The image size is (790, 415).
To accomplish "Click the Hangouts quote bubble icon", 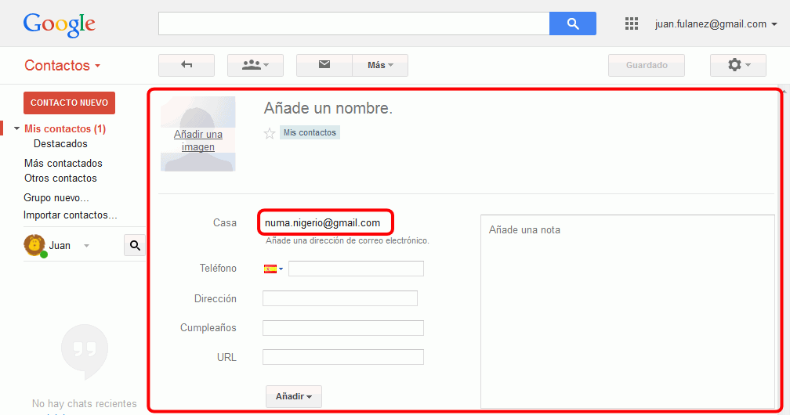I will 85,351.
